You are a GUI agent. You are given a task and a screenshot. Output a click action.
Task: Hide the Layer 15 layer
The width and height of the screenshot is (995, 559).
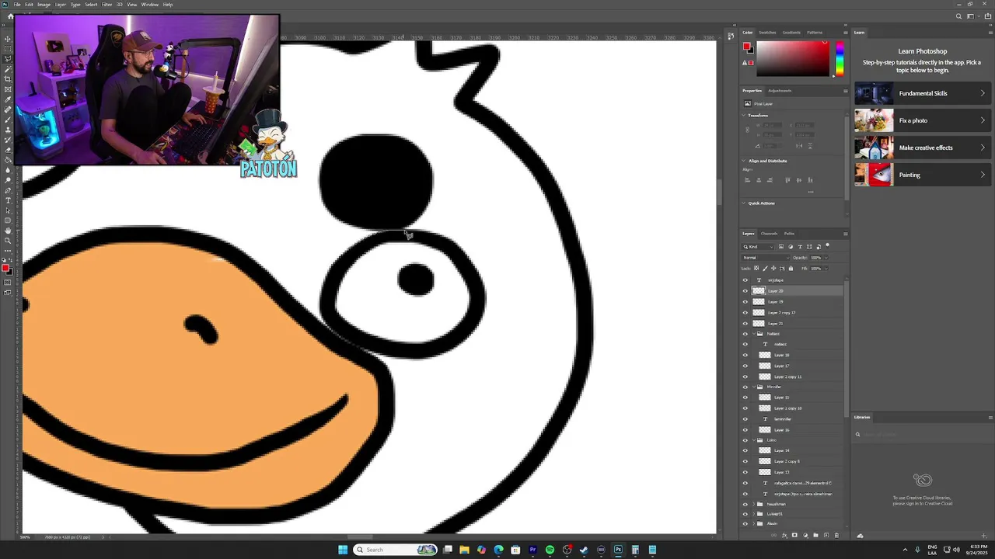tap(745, 398)
